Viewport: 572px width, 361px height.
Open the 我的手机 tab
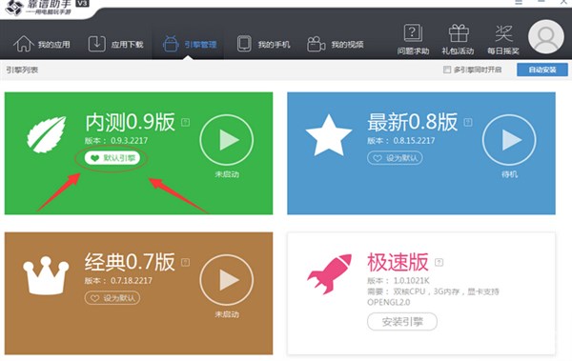pos(263,44)
